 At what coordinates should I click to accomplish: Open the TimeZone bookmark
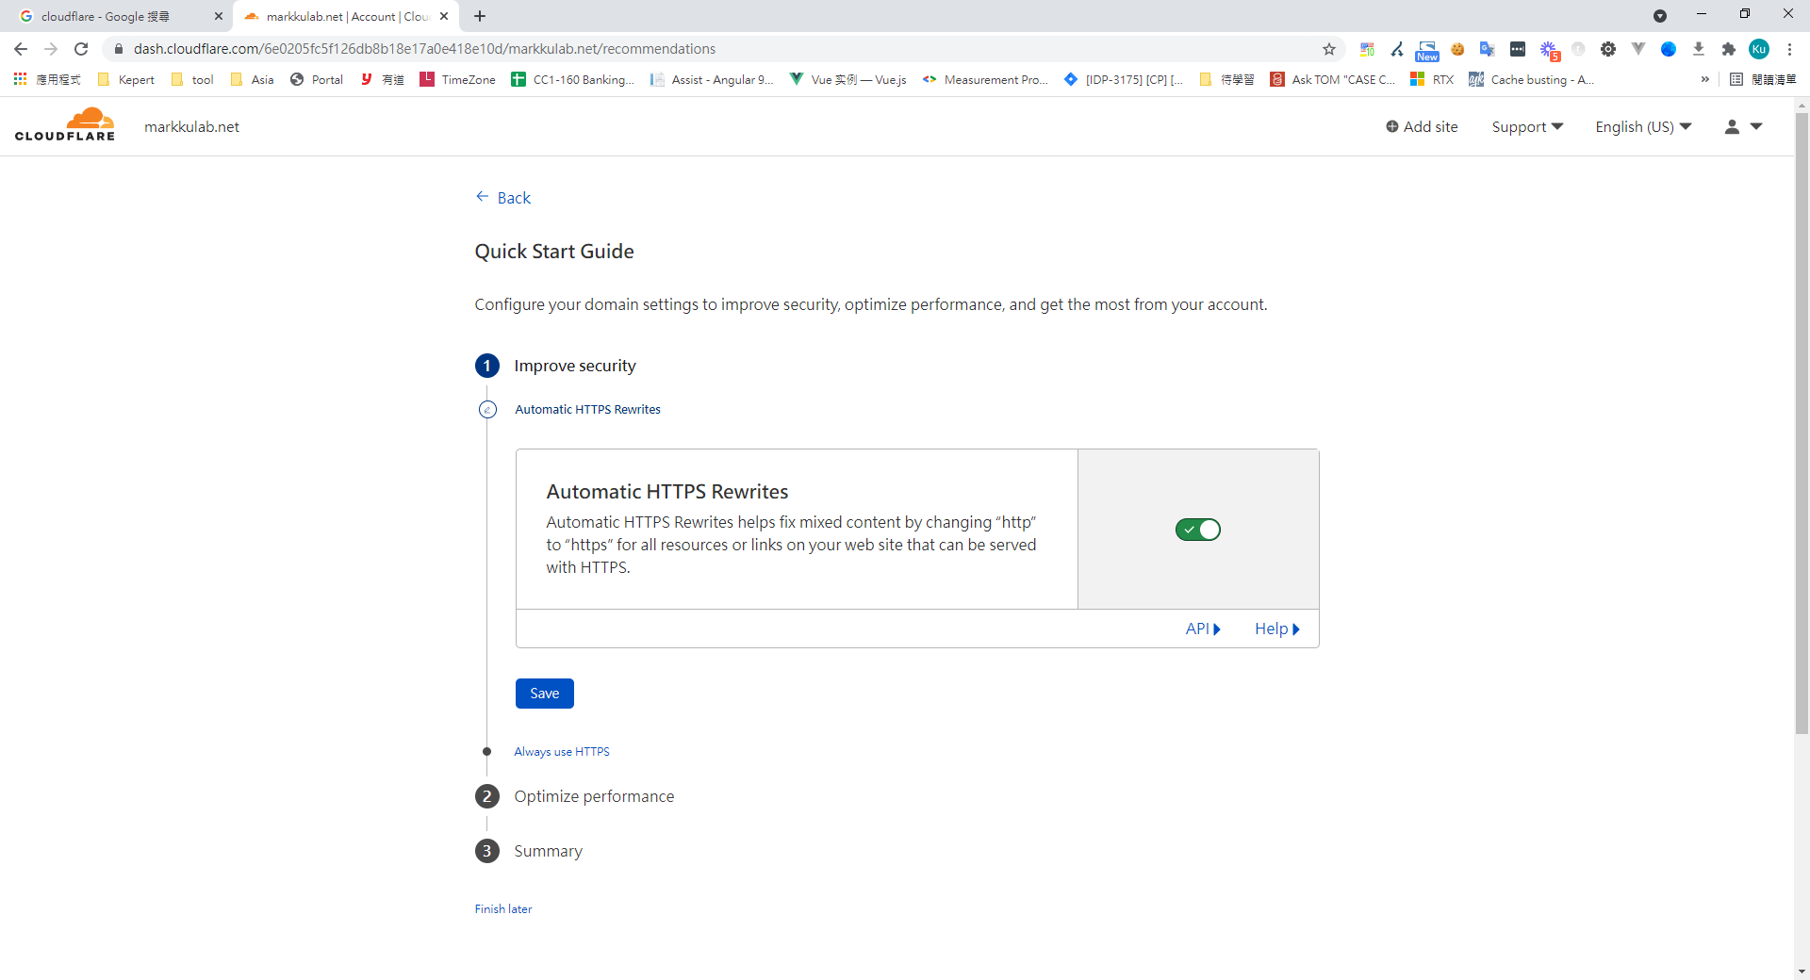click(458, 79)
